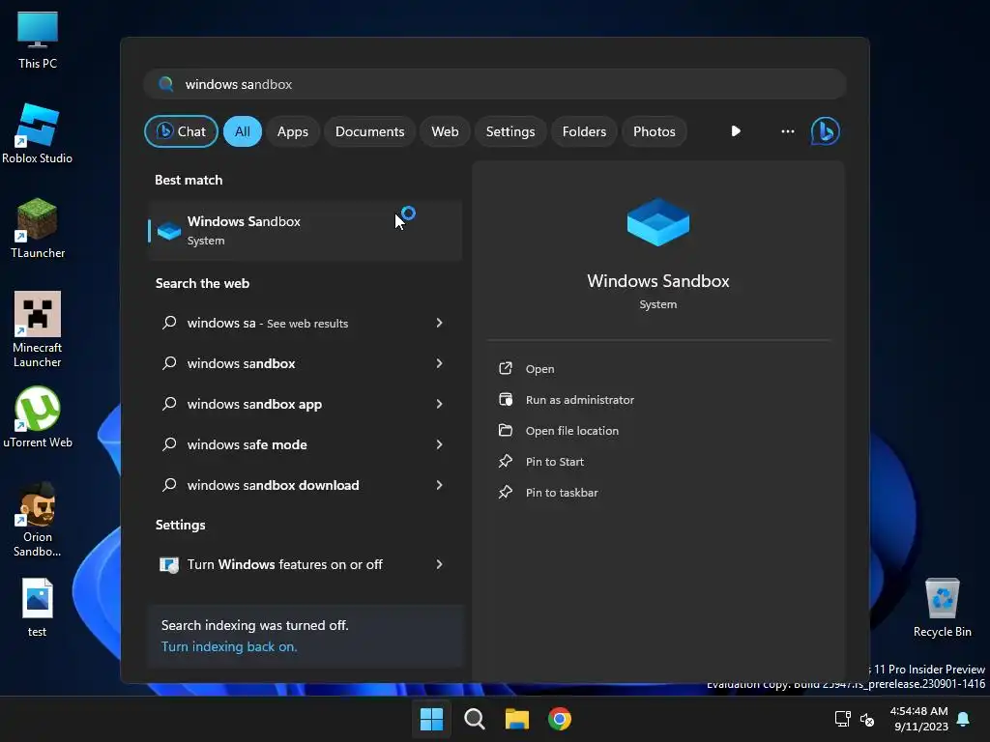This screenshot has height=742, width=990.
Task: Click the Open file location folder icon
Action: click(506, 430)
